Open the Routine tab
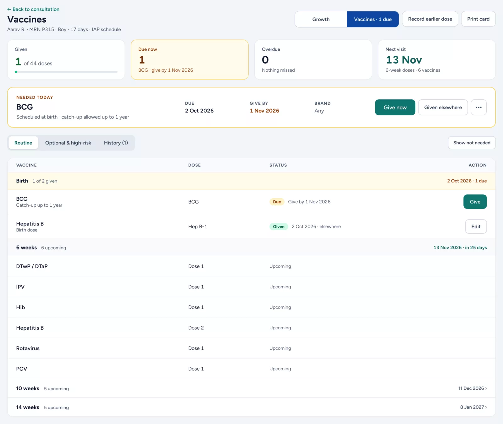The image size is (503, 424). click(x=23, y=143)
